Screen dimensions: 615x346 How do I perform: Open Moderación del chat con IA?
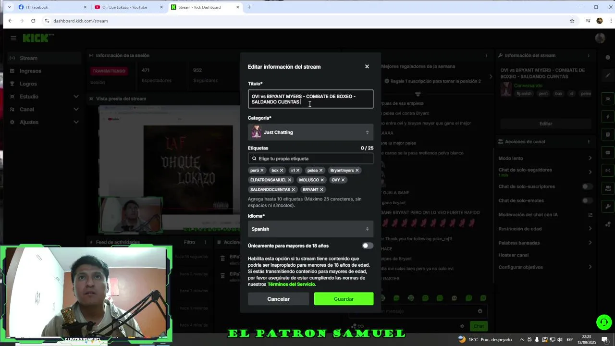(545, 215)
